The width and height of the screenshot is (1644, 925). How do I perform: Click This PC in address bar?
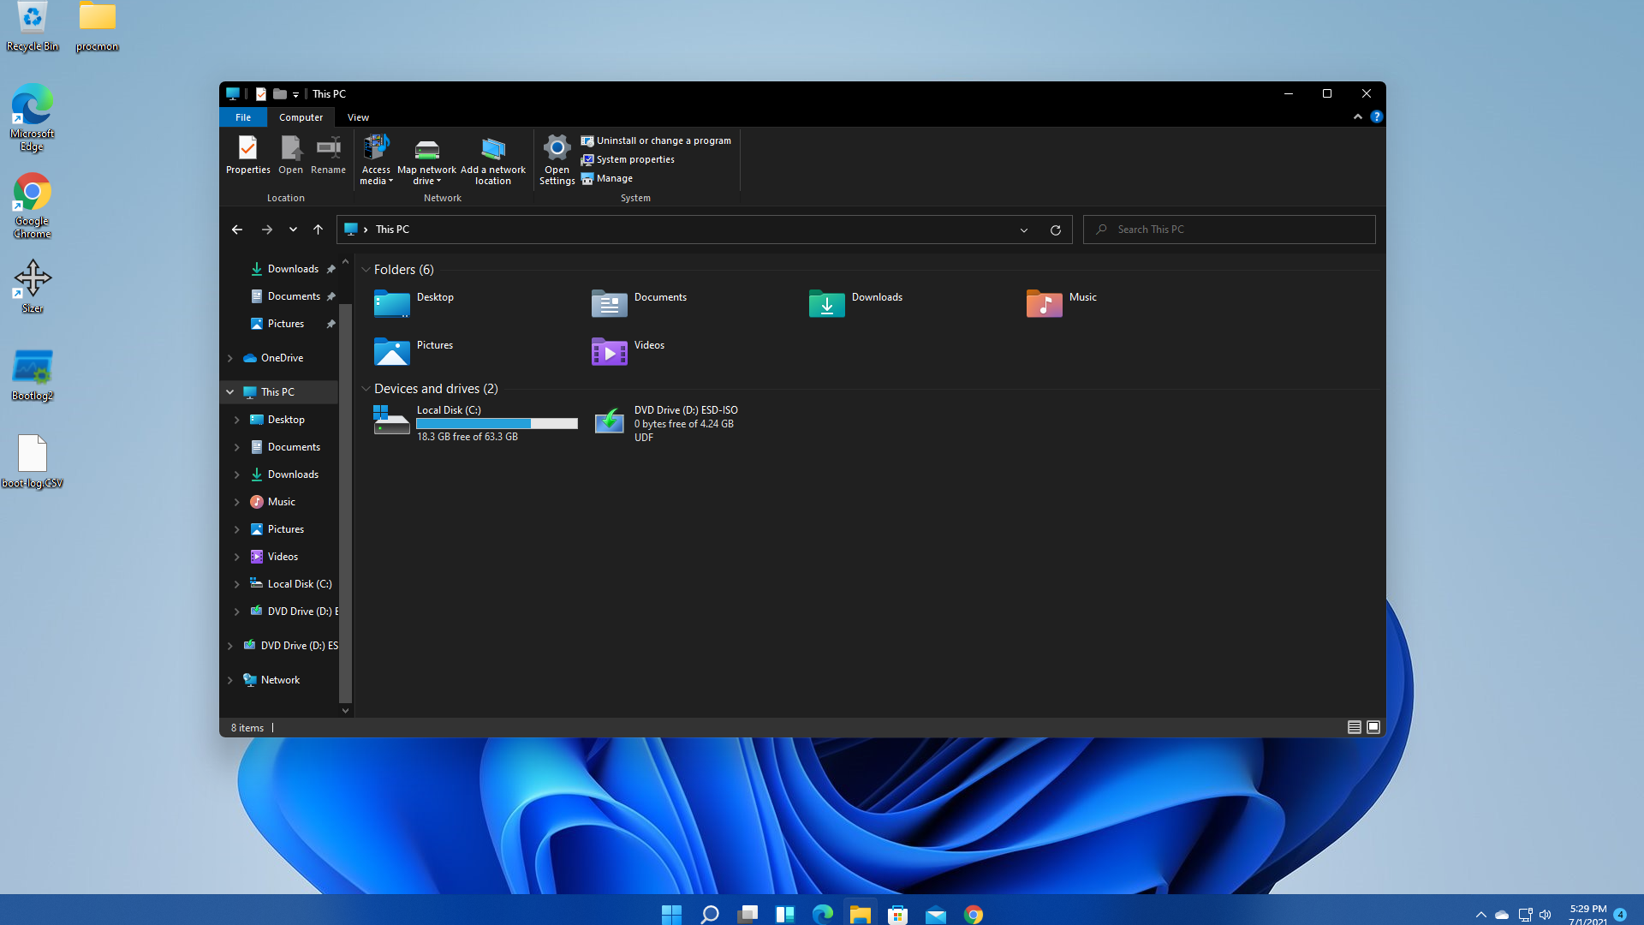pyautogui.click(x=392, y=230)
